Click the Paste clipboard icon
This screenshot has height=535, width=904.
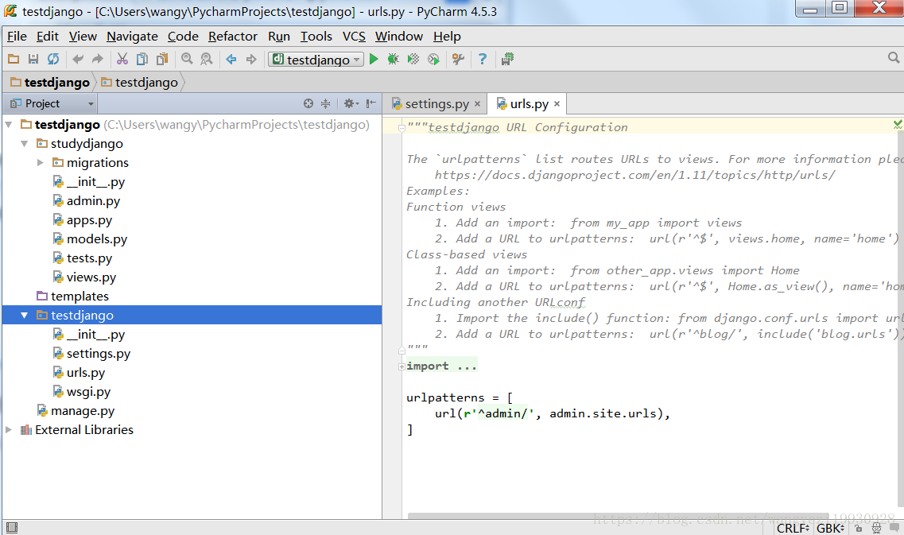click(162, 59)
